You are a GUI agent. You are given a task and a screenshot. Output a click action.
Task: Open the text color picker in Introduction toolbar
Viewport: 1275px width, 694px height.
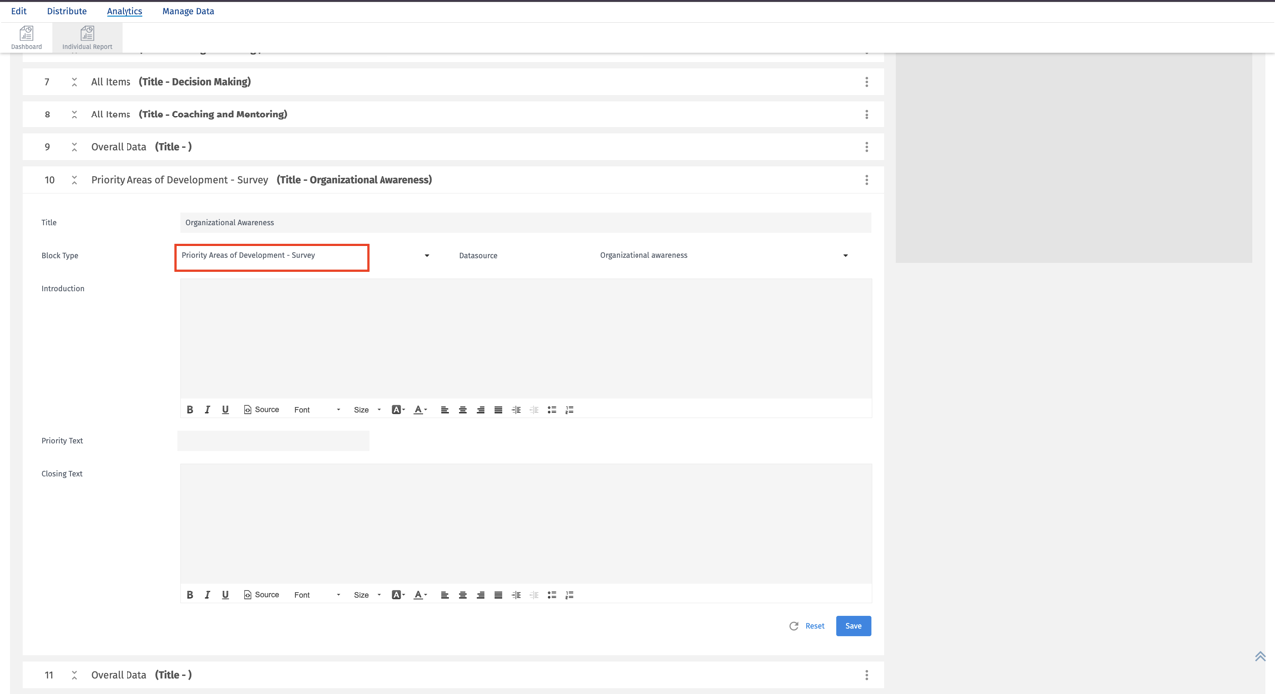click(x=418, y=409)
